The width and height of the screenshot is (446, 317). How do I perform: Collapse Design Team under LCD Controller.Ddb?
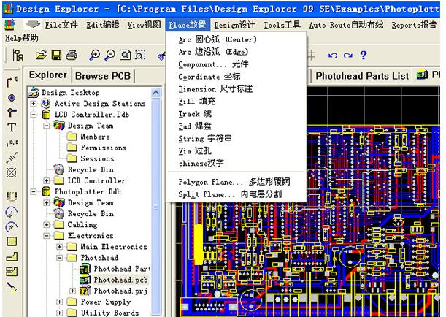pyautogui.click(x=47, y=126)
